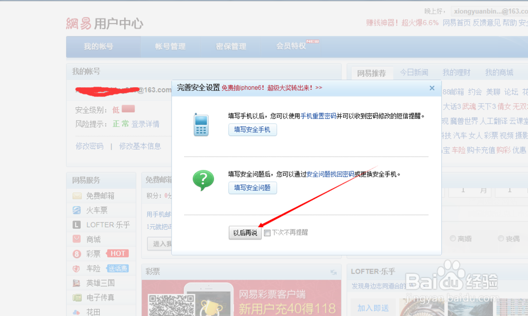Select the 我的商城 tab
The width and height of the screenshot is (528, 316).
[x=499, y=72]
